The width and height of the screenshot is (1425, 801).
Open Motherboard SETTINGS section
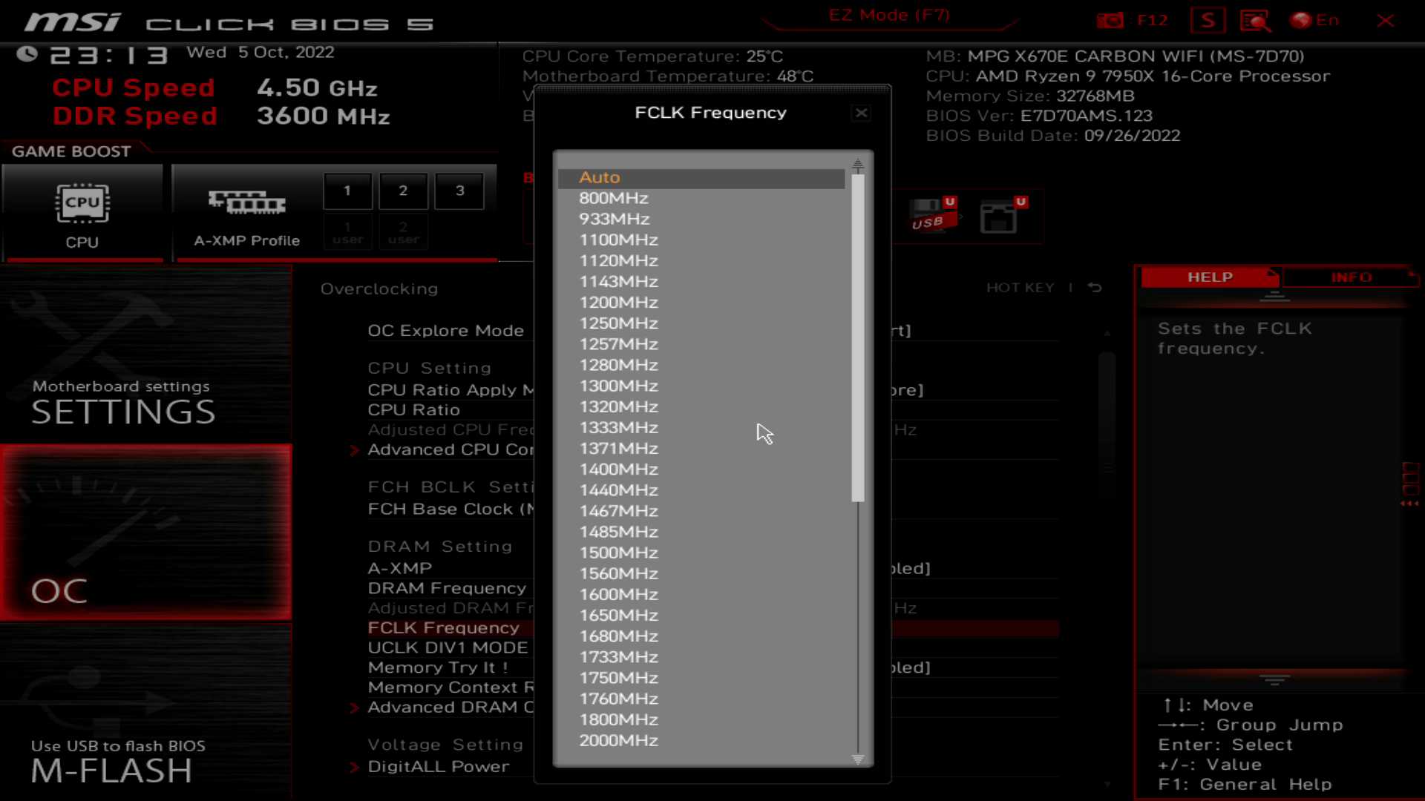(146, 355)
